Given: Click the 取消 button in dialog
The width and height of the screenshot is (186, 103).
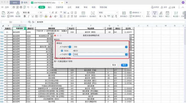Looking at the screenshot, I should 114,65.
